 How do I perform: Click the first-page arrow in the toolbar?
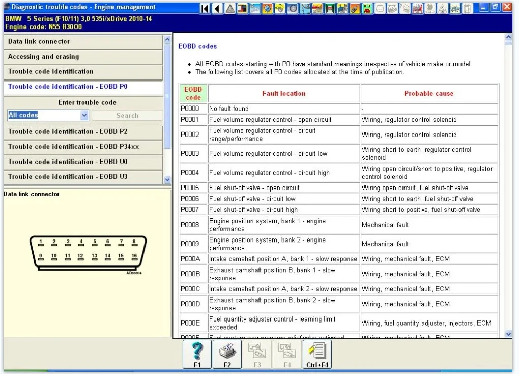(205, 8)
